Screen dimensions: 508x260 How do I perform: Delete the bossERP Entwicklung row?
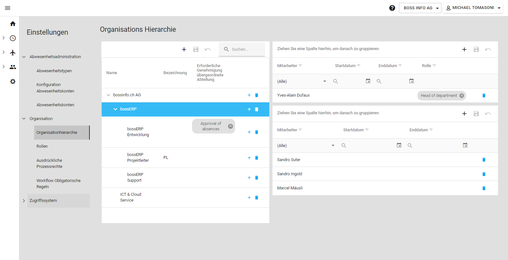(x=257, y=132)
